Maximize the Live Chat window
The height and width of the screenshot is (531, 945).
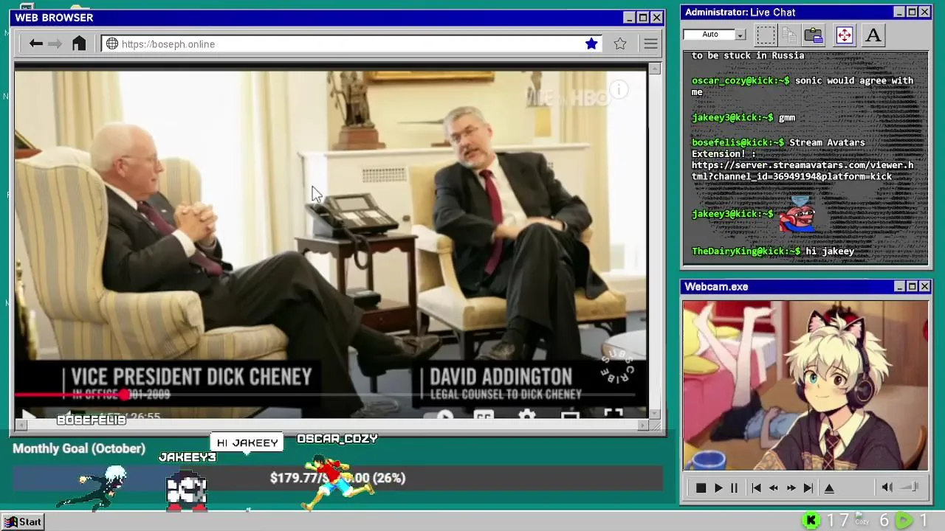pyautogui.click(x=912, y=12)
